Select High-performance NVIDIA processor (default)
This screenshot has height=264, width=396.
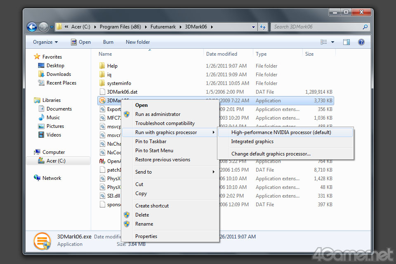(285, 132)
